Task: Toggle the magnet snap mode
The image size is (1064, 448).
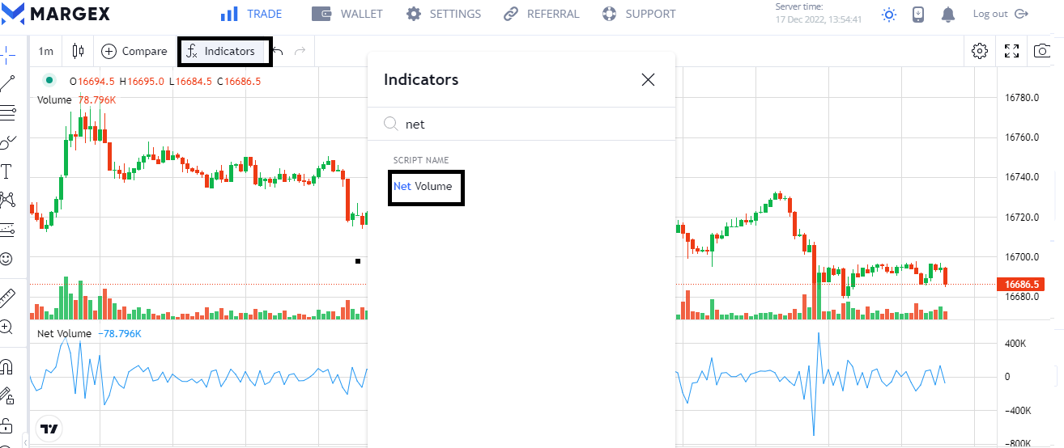Action: [x=6, y=366]
